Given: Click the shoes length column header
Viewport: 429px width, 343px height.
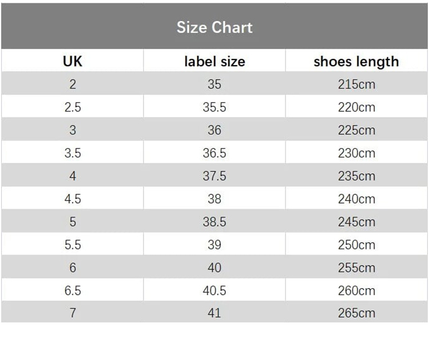Looking at the screenshot, I should tap(356, 61).
